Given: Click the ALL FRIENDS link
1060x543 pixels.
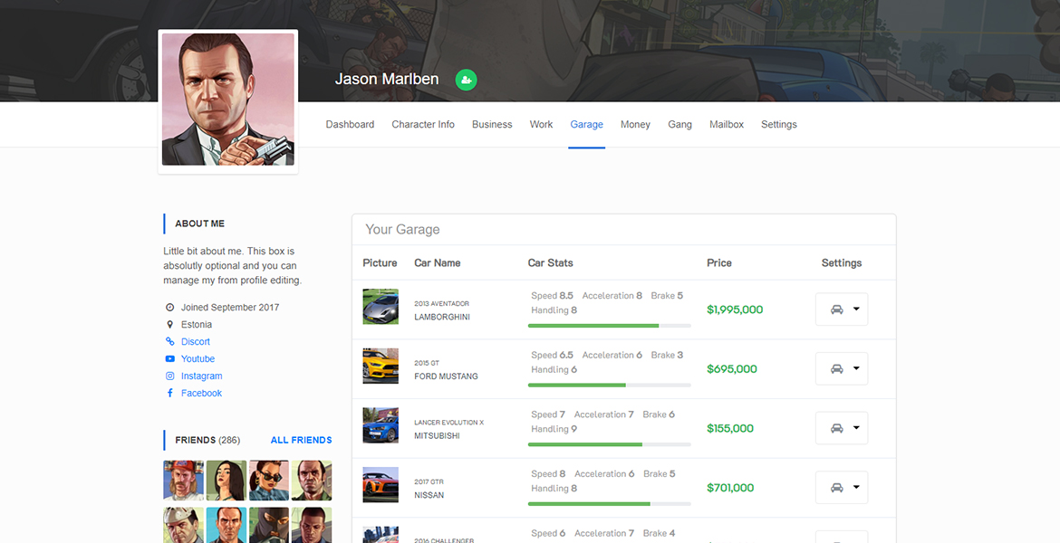Looking at the screenshot, I should [302, 441].
